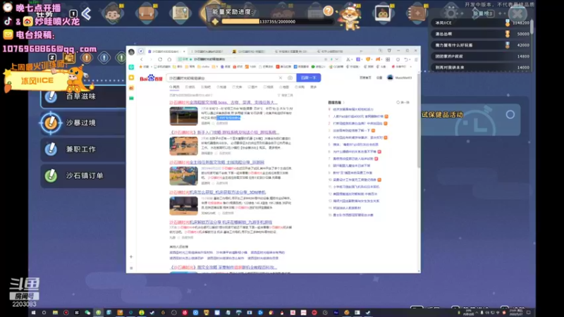Click Baidu logo

tap(151, 78)
